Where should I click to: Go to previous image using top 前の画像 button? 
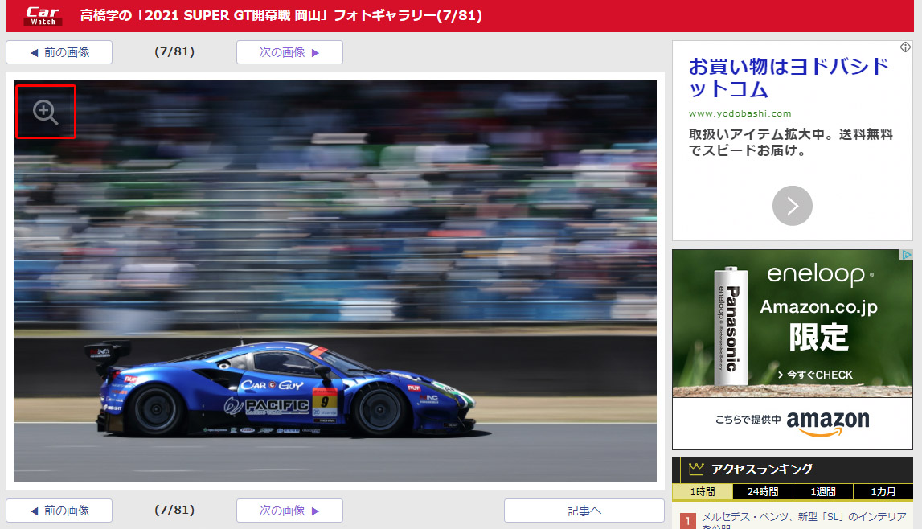59,52
